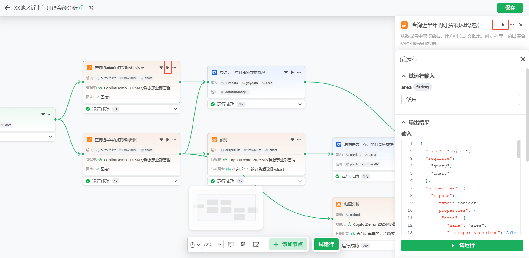Open the 72% zoom level dropdown
Viewport: 529px width, 258px height.
tap(212, 245)
